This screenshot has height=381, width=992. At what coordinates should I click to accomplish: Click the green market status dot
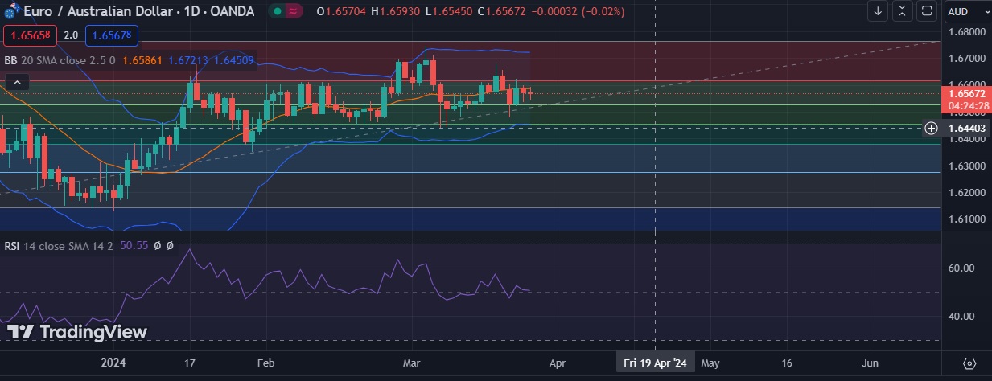[x=278, y=12]
